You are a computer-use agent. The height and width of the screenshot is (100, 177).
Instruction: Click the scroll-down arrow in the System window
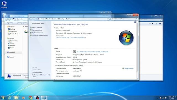(137, 79)
